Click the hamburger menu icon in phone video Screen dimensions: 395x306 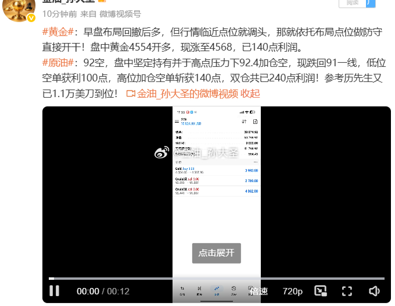pyautogui.click(x=177, y=122)
